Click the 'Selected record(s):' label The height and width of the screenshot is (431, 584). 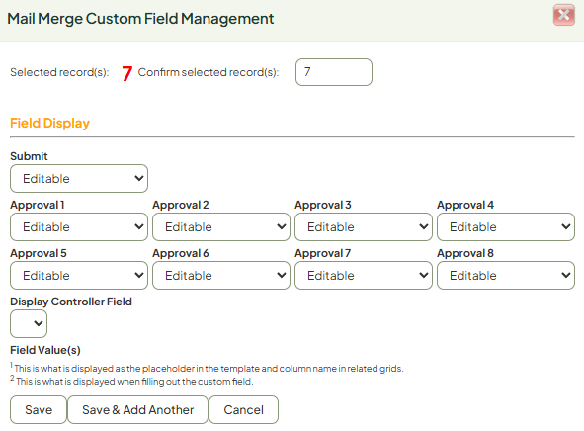(59, 72)
